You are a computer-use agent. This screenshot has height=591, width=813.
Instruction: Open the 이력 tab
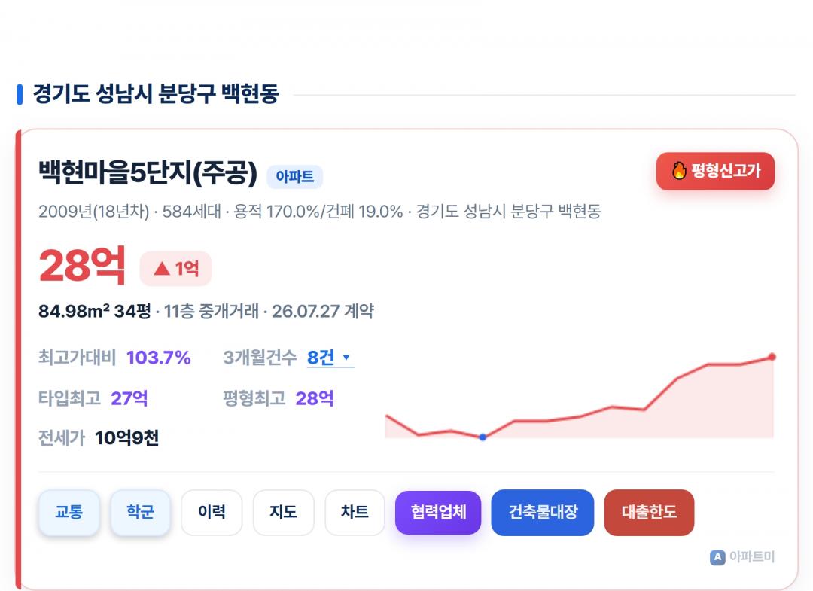click(212, 512)
